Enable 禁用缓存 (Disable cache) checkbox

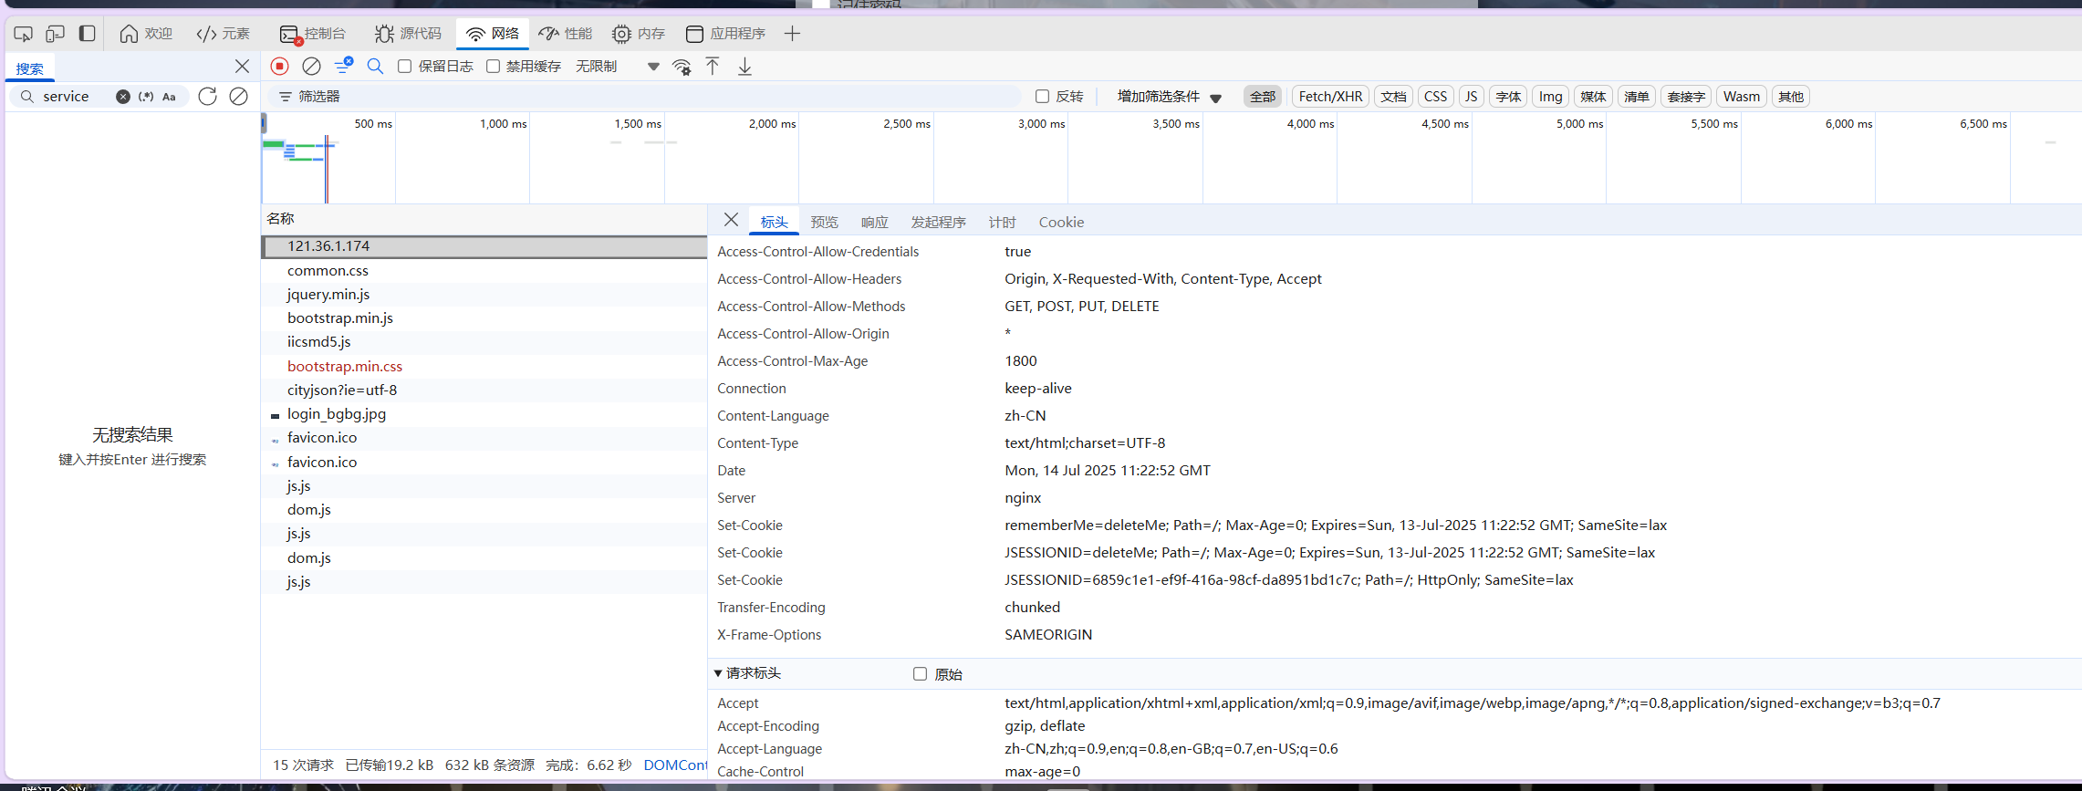coord(493,67)
